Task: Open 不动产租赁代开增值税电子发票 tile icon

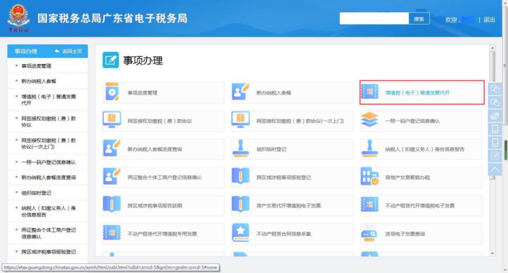Action: (x=369, y=205)
